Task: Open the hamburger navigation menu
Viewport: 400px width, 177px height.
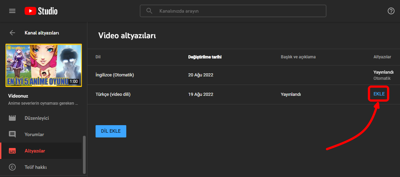Action: pyautogui.click(x=12, y=11)
